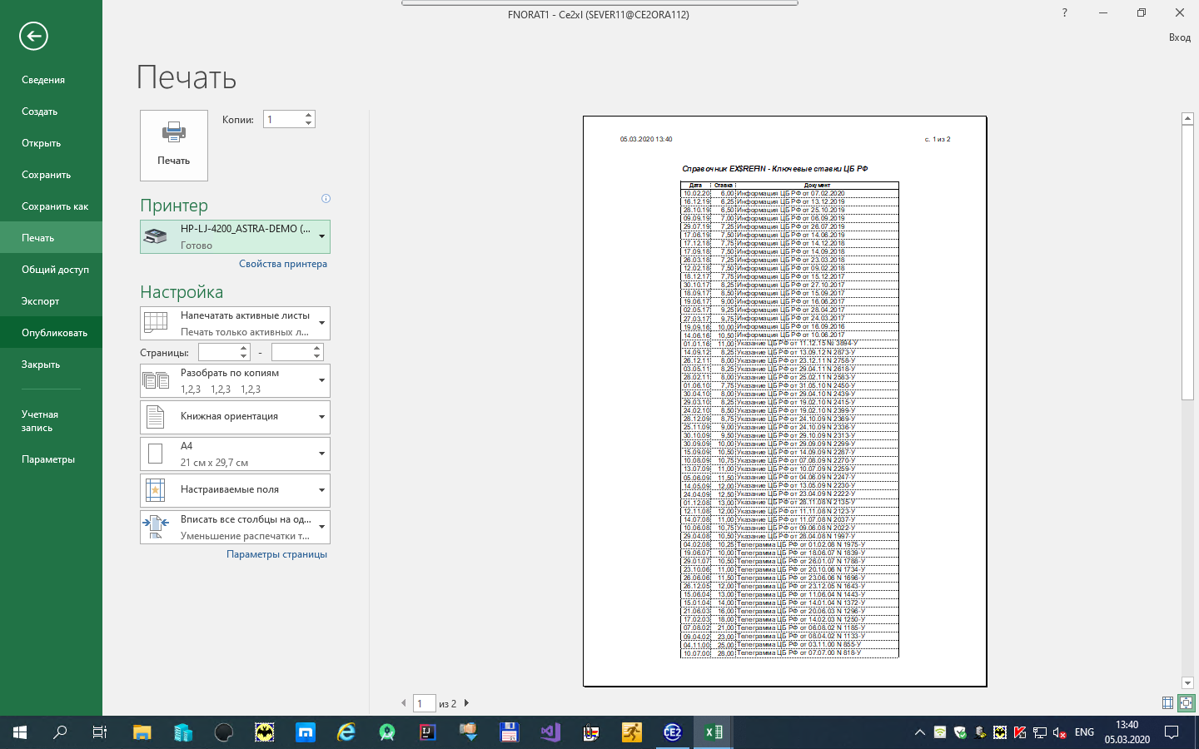Click the help question mark icon
The height and width of the screenshot is (749, 1199).
pyautogui.click(x=1064, y=12)
